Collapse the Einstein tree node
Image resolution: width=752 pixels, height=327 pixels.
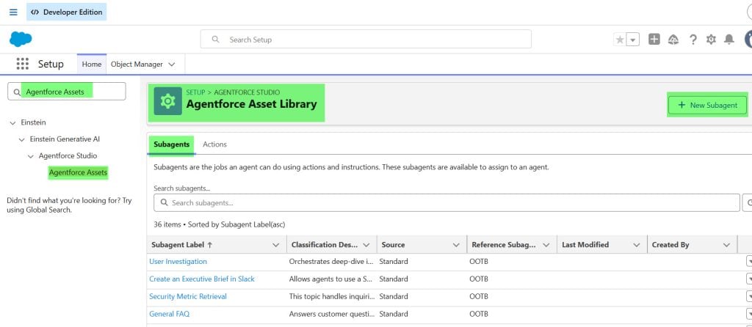[x=12, y=123]
